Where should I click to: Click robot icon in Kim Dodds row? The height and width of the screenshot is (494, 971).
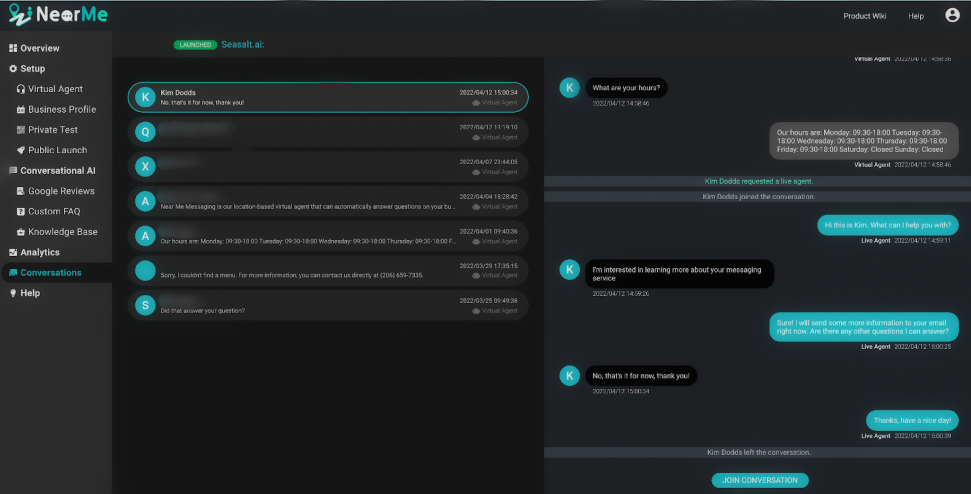pos(476,103)
